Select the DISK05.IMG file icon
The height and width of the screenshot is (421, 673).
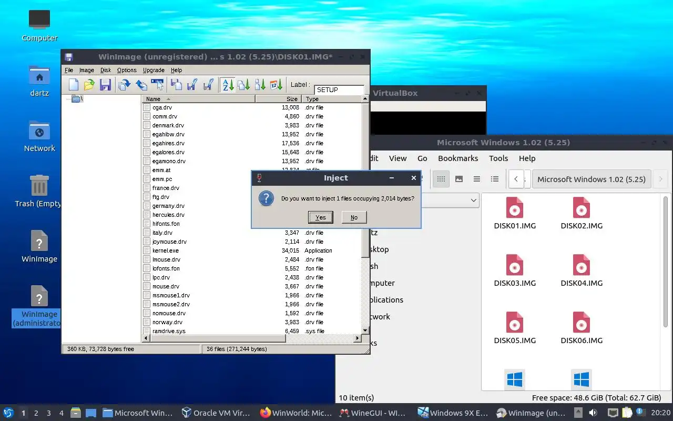tap(515, 322)
